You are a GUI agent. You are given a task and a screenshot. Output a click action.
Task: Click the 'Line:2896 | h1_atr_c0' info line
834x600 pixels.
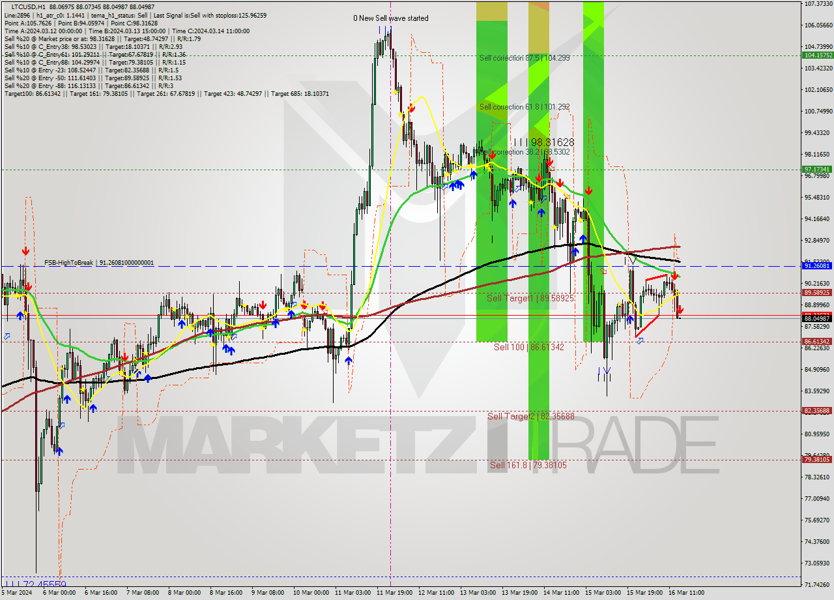[x=135, y=15]
